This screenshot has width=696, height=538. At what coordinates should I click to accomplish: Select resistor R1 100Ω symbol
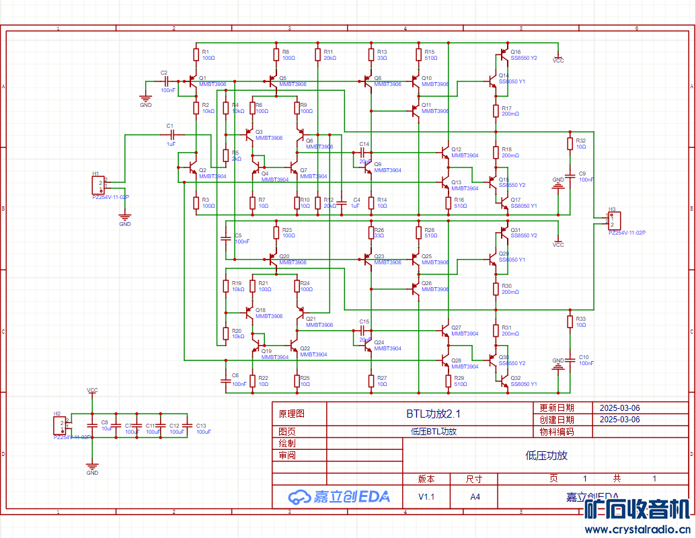(196, 54)
